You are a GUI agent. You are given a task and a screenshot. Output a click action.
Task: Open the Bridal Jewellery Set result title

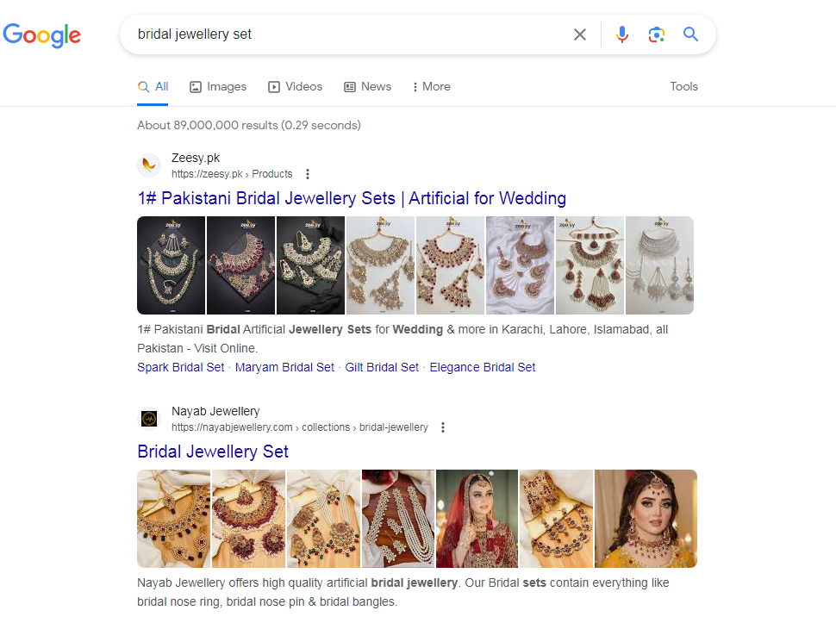point(213,452)
